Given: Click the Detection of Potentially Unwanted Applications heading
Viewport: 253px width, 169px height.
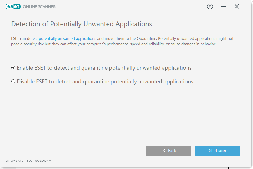Looking at the screenshot, I should pos(82,24).
